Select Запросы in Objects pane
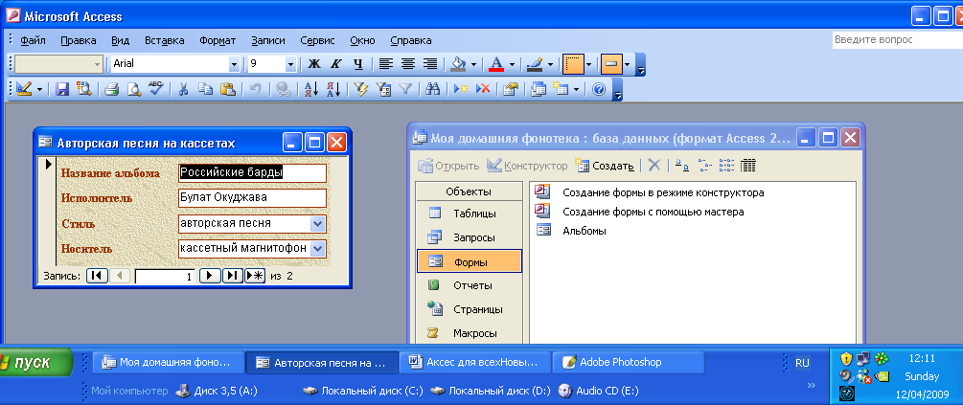The height and width of the screenshot is (405, 963). point(470,237)
